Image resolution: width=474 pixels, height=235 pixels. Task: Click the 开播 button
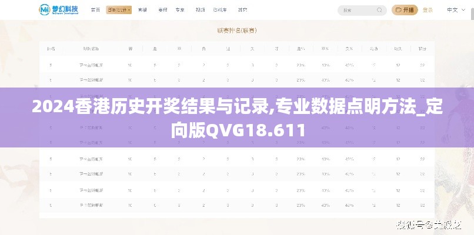point(405,10)
